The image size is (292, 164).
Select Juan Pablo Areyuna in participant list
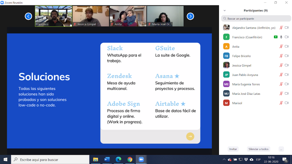tap(245, 75)
